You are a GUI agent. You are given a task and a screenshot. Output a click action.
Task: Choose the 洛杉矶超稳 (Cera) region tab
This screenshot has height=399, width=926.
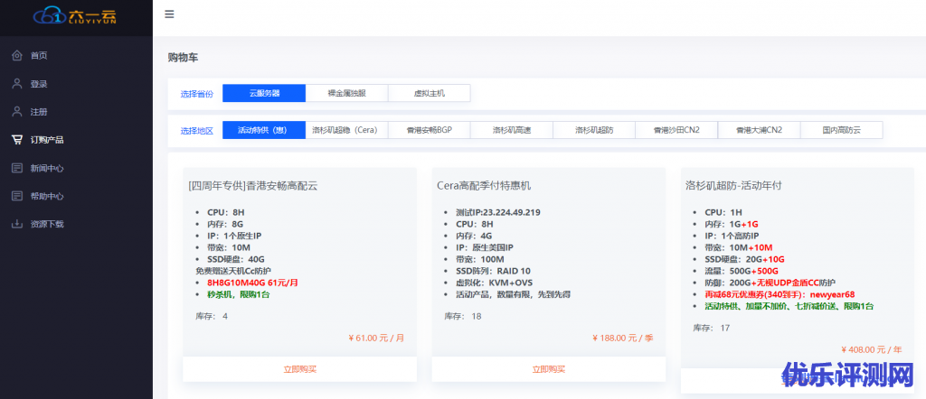[x=346, y=130]
